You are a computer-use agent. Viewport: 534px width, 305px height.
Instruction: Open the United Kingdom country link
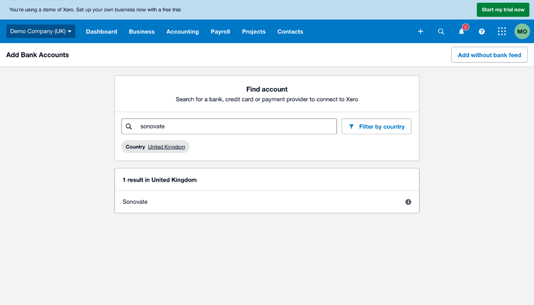tap(166, 146)
